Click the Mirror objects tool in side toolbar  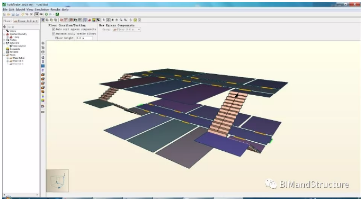pyautogui.click(x=43, y=52)
